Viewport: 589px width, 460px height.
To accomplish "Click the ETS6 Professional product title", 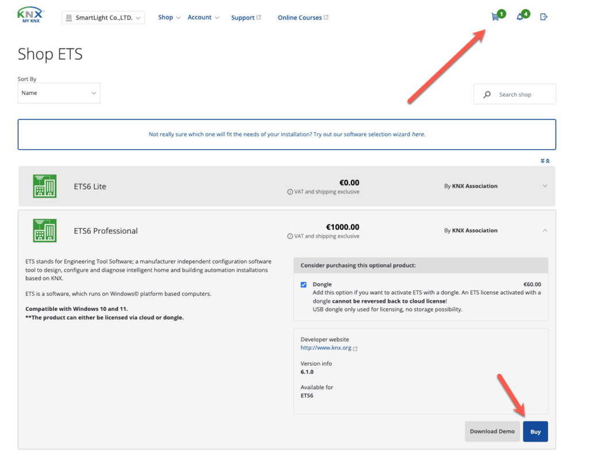I will [106, 231].
